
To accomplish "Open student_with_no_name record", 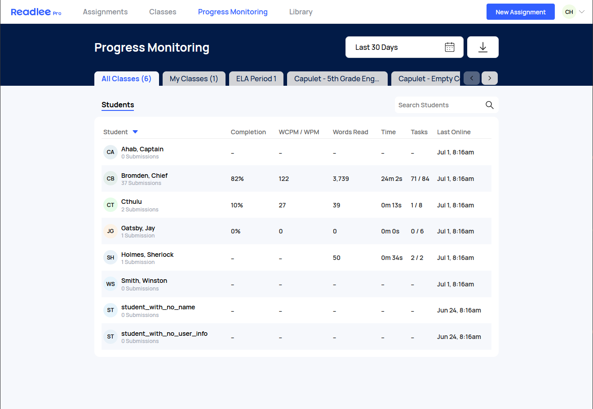I will (x=158, y=307).
